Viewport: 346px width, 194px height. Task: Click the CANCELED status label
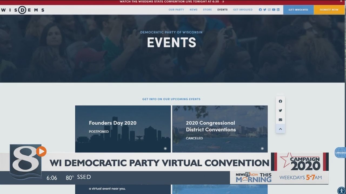(194, 138)
